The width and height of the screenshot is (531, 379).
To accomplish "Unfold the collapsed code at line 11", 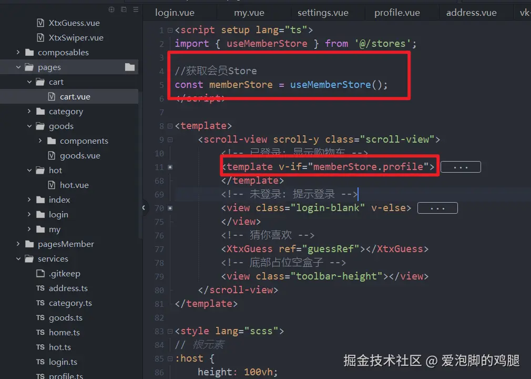I will tap(170, 167).
